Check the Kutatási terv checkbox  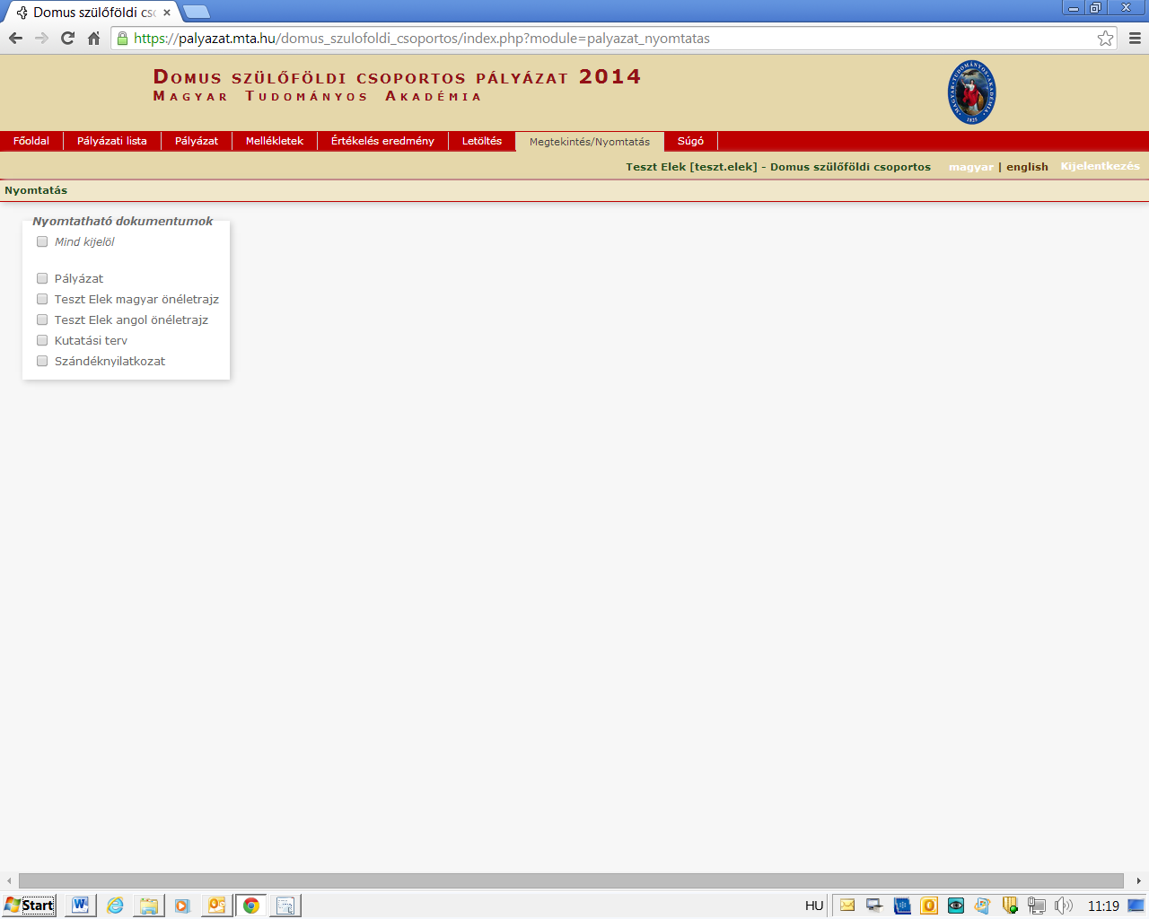coord(42,340)
